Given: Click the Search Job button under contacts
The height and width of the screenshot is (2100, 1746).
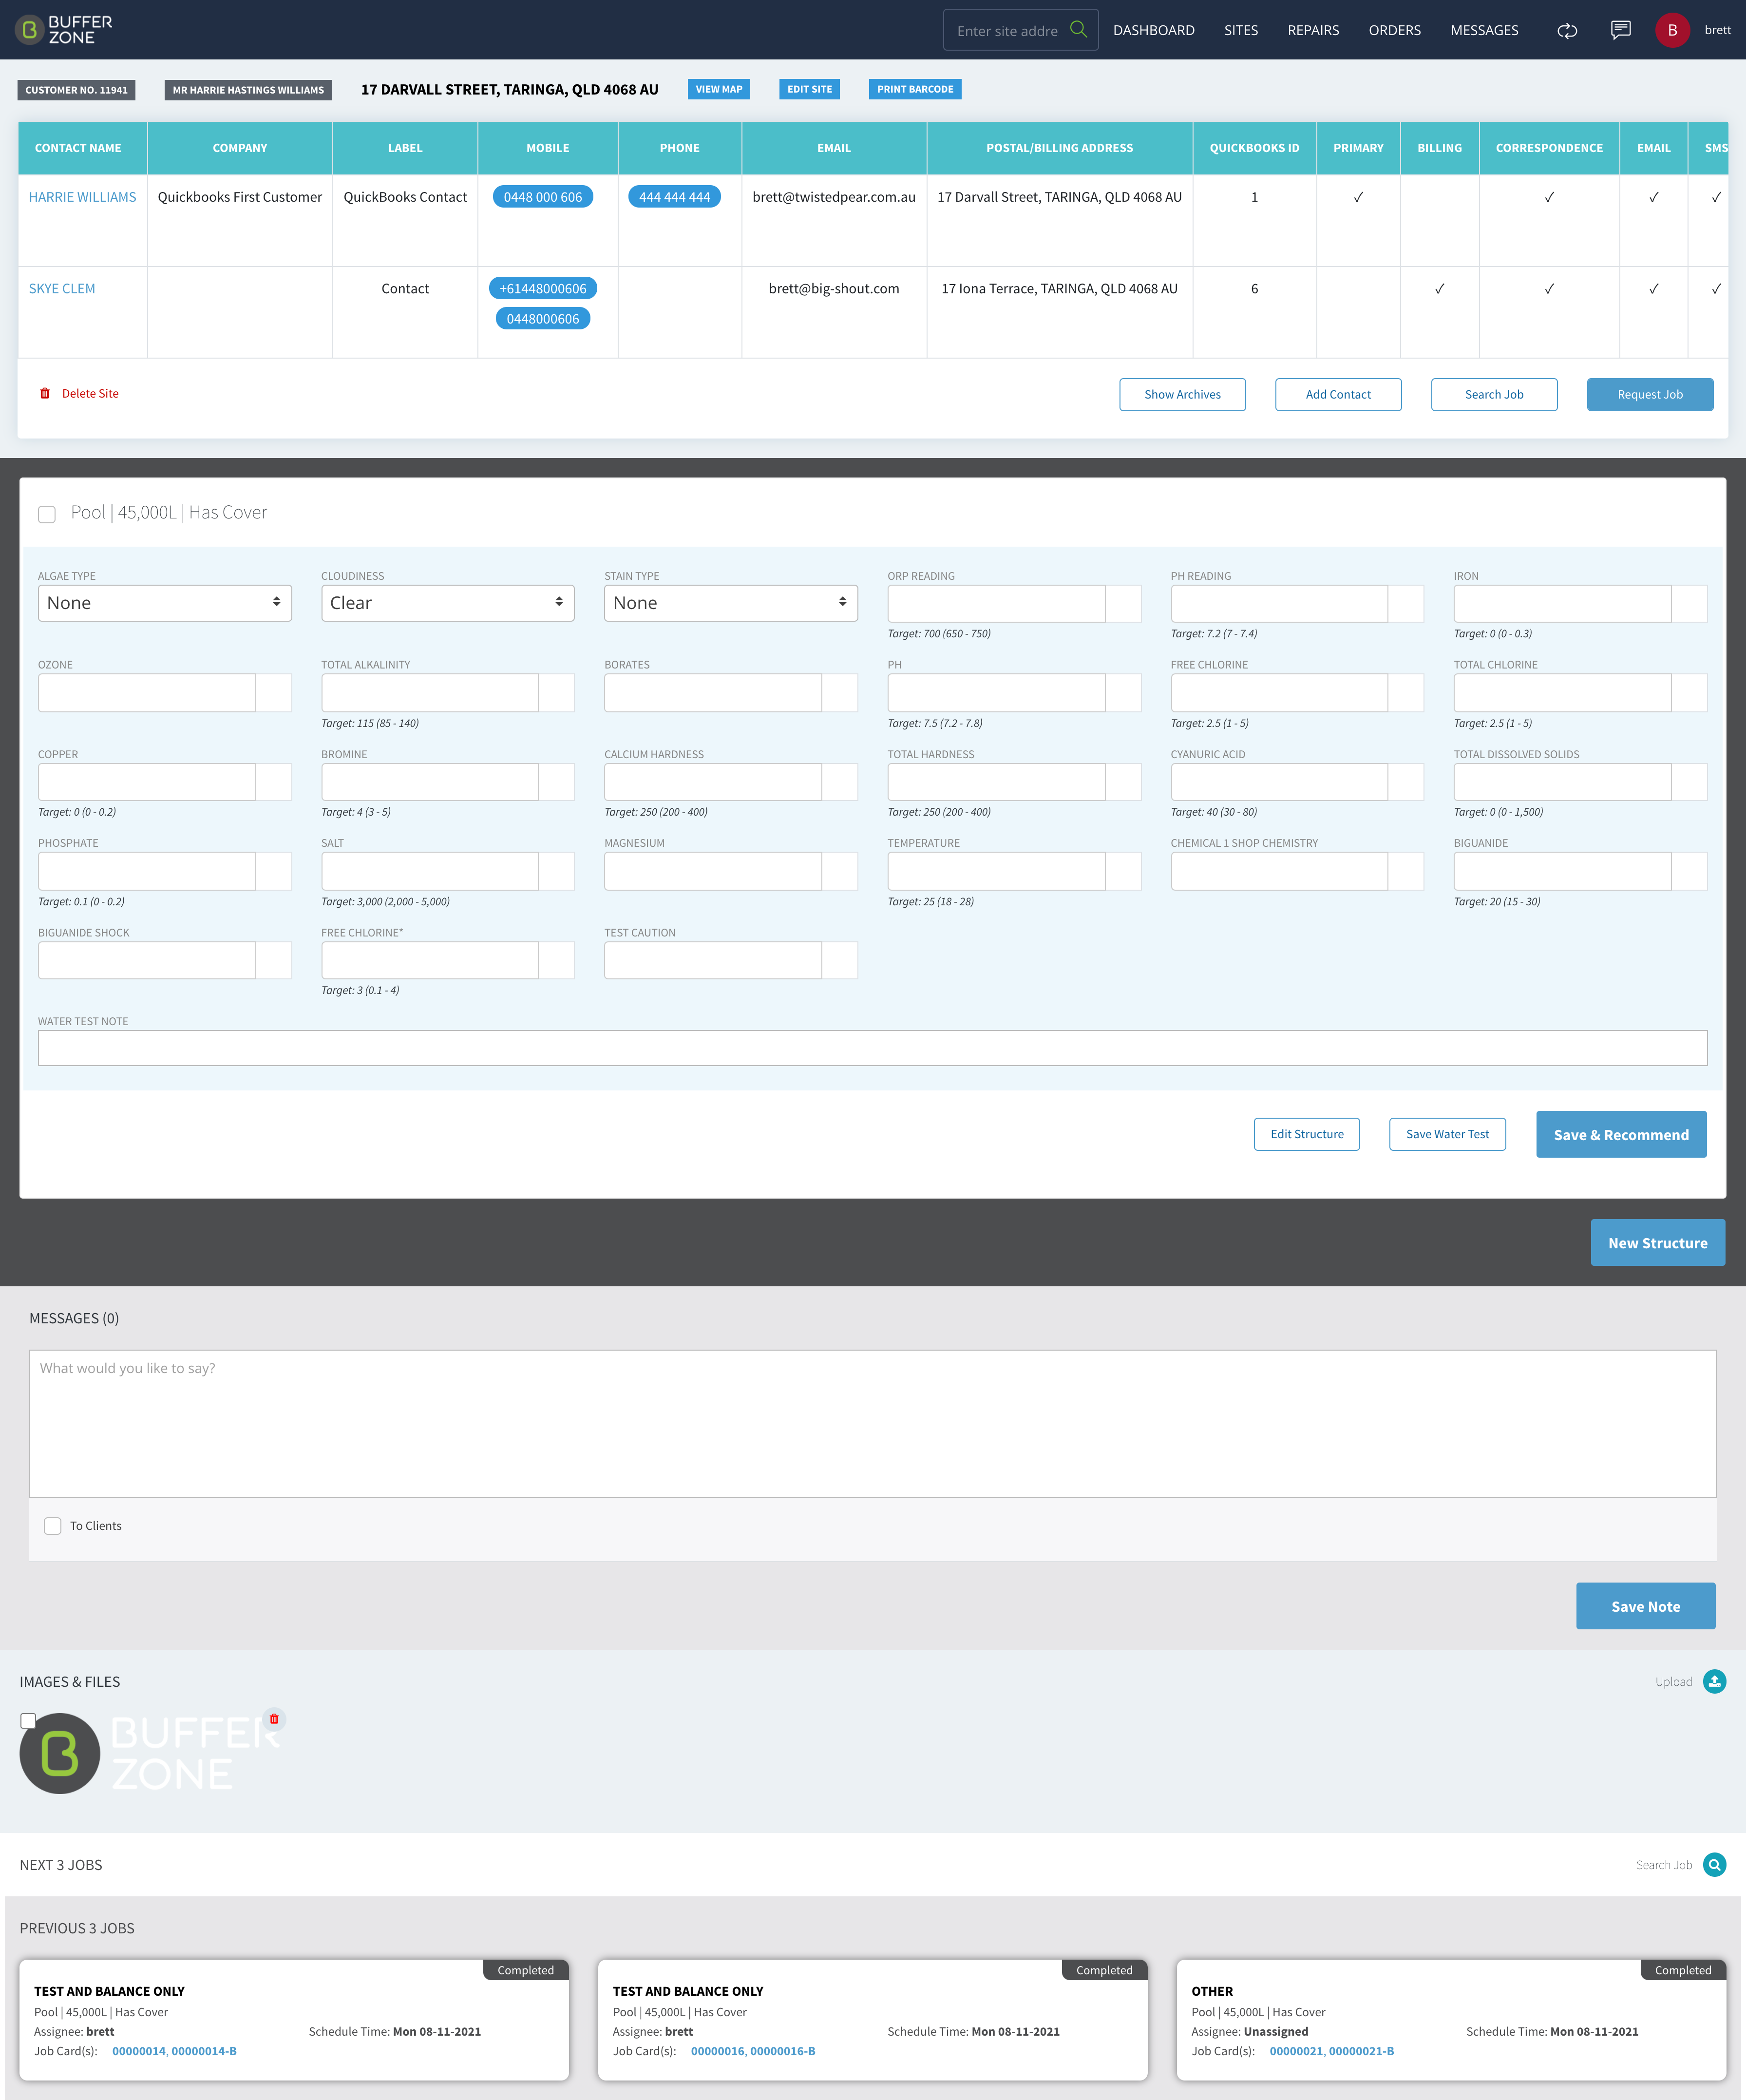Looking at the screenshot, I should pyautogui.click(x=1494, y=394).
